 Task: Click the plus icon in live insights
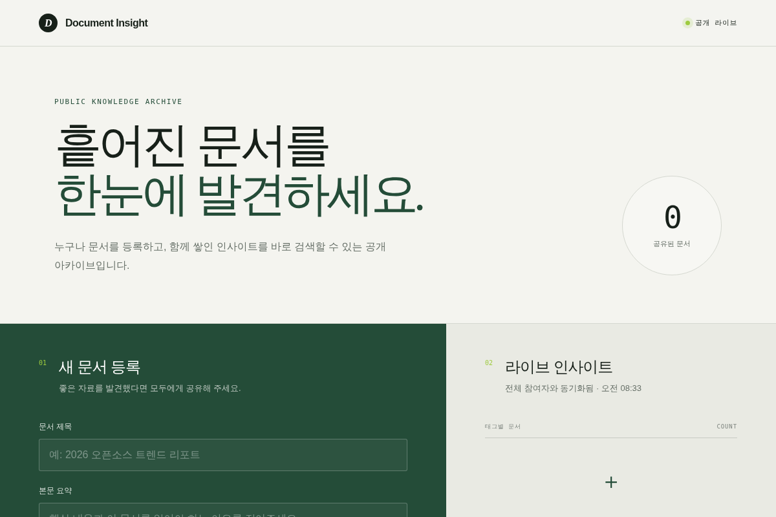click(611, 482)
